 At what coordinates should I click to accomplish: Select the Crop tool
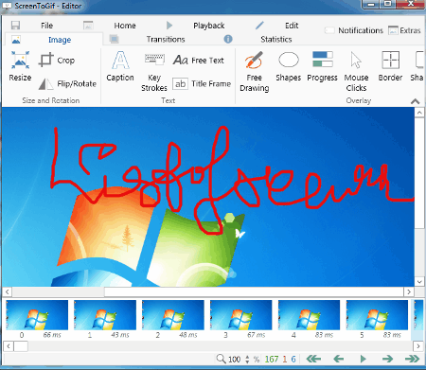[57, 60]
